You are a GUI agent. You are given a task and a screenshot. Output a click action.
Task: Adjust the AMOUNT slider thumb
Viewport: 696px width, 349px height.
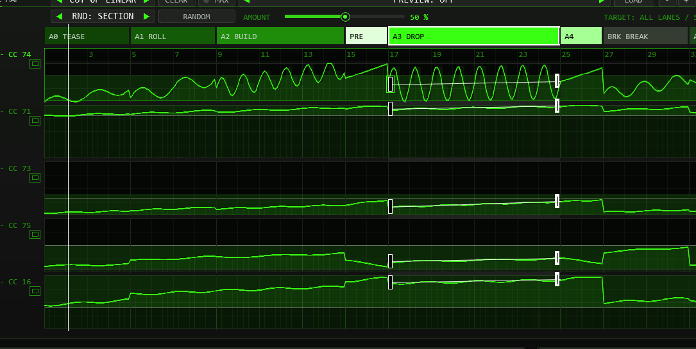click(345, 17)
